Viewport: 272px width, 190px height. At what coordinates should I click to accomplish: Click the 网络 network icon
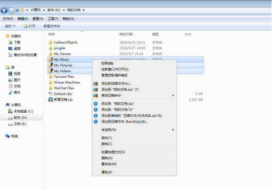(x=8, y=136)
